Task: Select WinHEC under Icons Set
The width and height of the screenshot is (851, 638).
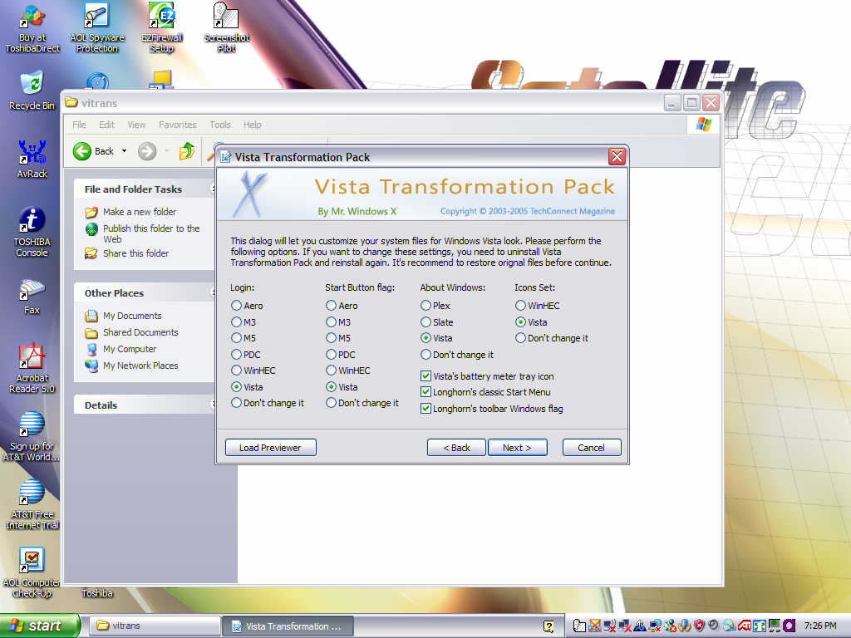Action: pyautogui.click(x=520, y=306)
